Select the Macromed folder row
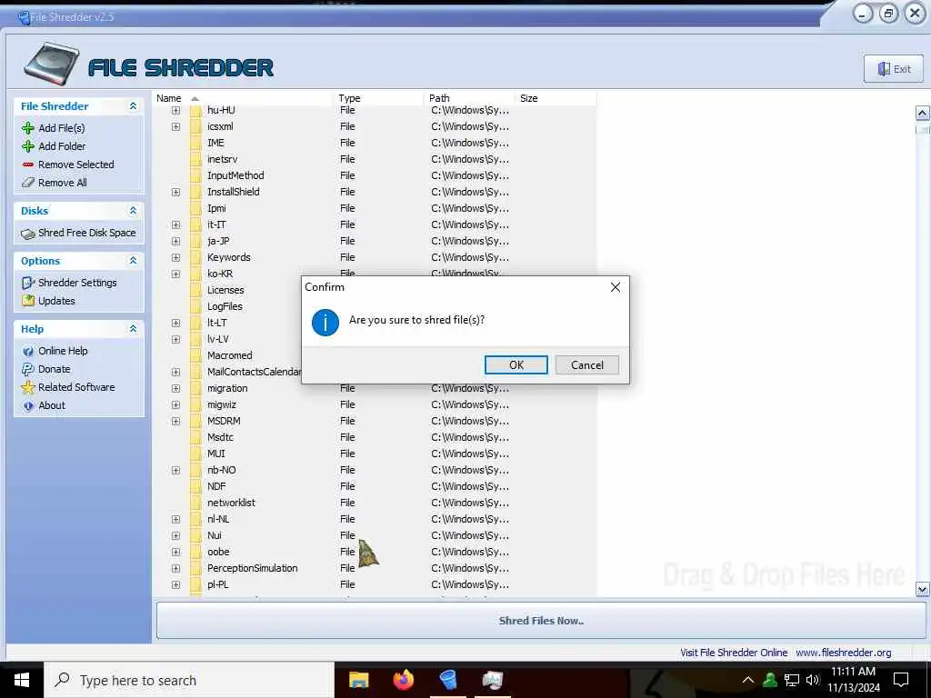The height and width of the screenshot is (698, 931). point(229,355)
